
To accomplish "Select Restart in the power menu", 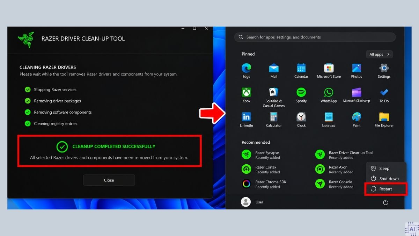I will point(385,189).
